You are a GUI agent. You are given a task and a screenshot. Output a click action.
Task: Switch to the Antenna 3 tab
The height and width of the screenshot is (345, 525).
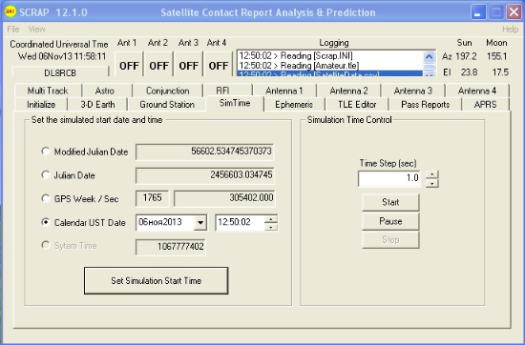412,91
